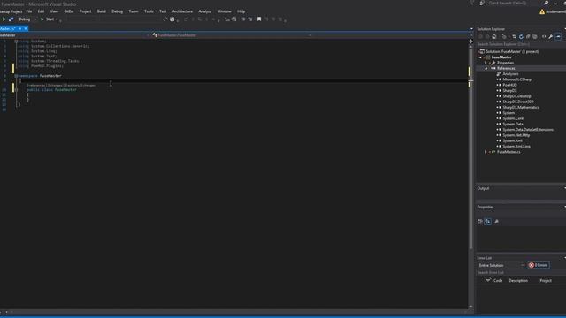The image size is (566, 318).
Task: Open the Help menu
Action: tap(241, 11)
